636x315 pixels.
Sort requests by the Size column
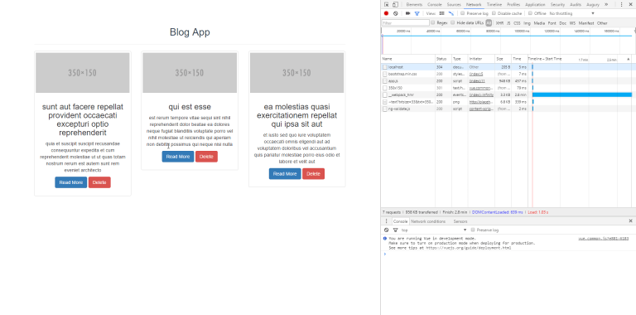[503, 59]
